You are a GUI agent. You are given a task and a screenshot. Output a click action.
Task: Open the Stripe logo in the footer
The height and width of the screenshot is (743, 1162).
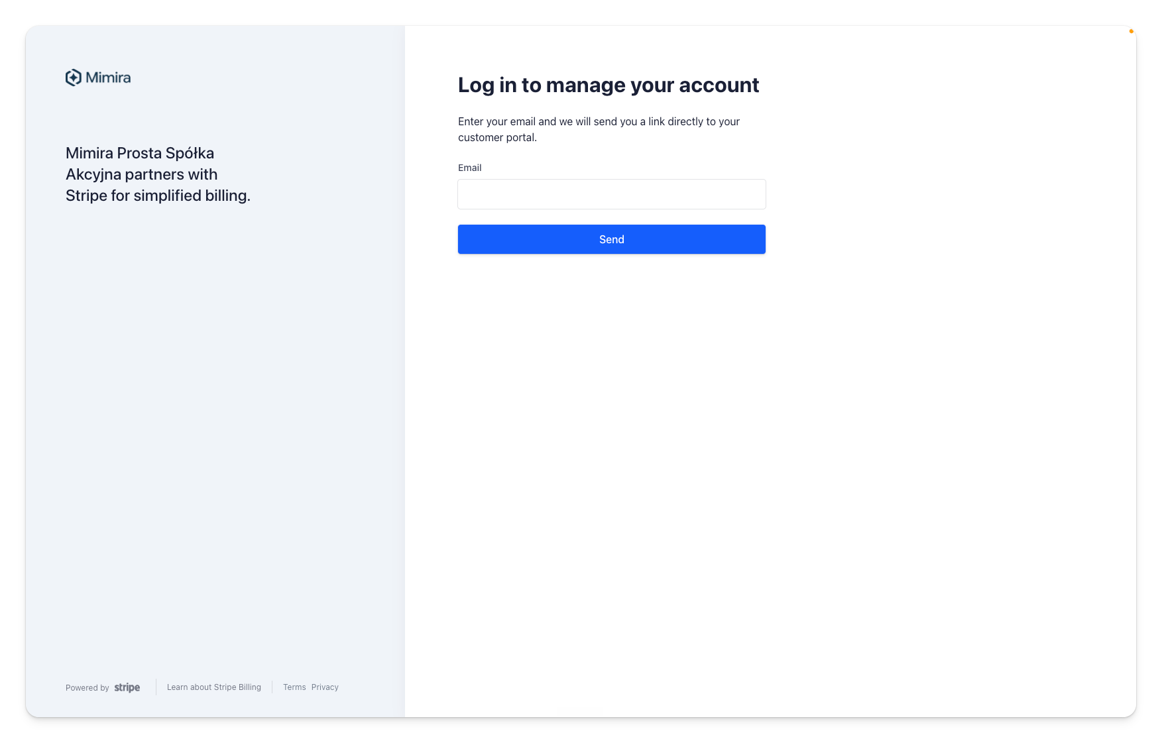tap(127, 687)
